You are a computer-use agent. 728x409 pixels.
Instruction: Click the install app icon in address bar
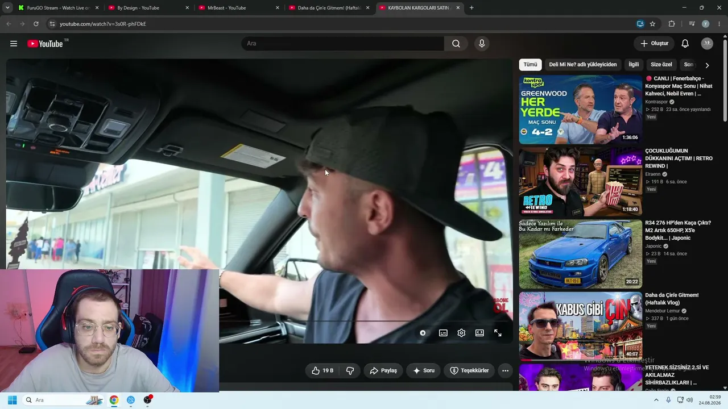[x=640, y=24]
